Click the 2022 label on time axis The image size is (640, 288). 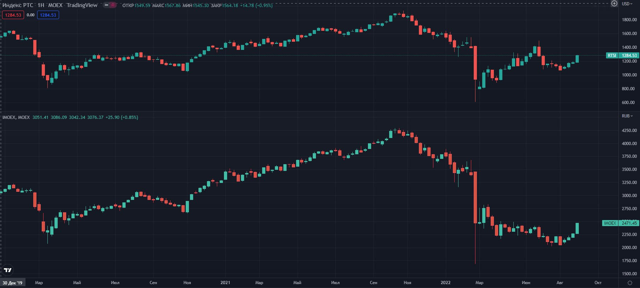pos(445,282)
